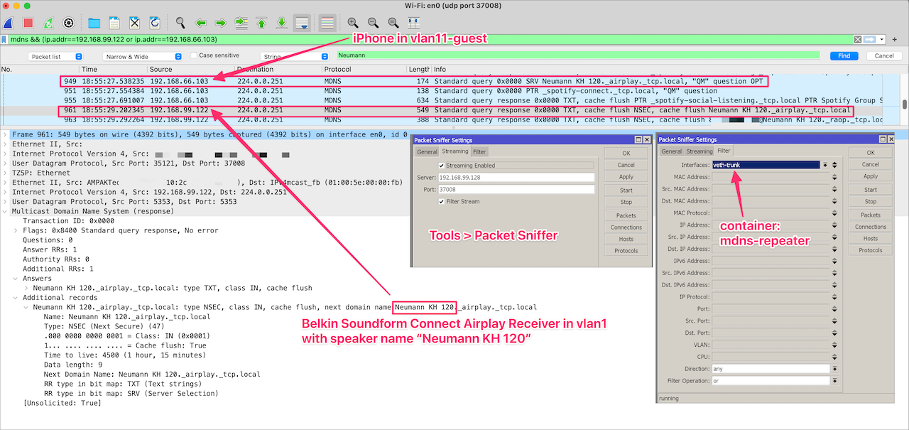909x430 pixels.
Task: Click Hosts in the Filter sniffer window
Action: pyautogui.click(x=871, y=239)
